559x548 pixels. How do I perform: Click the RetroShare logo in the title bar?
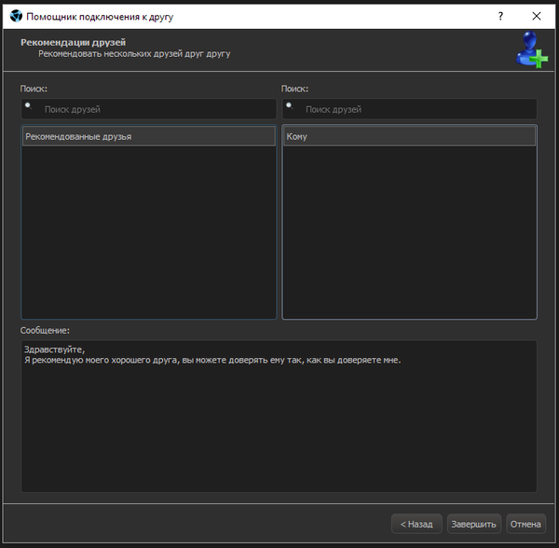[x=15, y=17]
